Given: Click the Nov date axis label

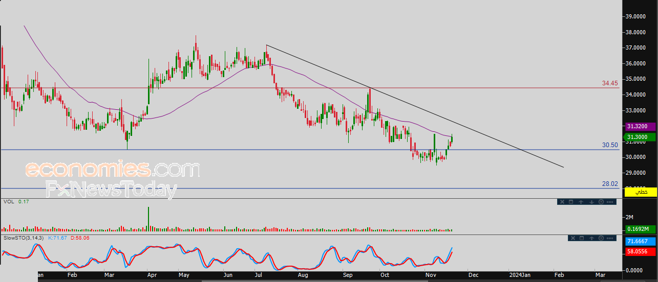Looking at the screenshot, I should click(431, 275).
